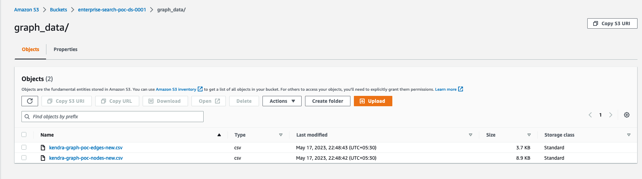Image resolution: width=642 pixels, height=179 pixels.
Task: Open the Actions dropdown menu
Action: coord(282,101)
